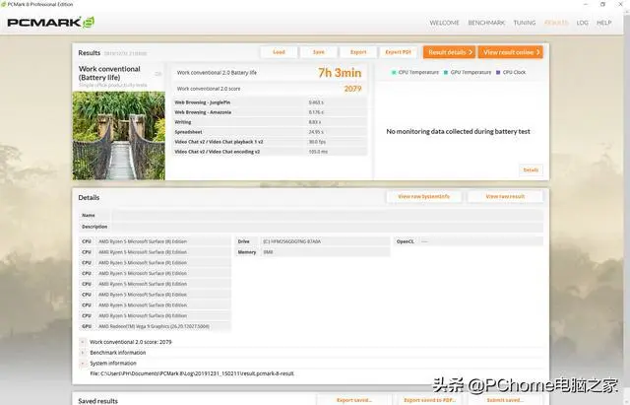Expand Benchmark information section
This screenshot has height=405, width=630.
[83, 353]
